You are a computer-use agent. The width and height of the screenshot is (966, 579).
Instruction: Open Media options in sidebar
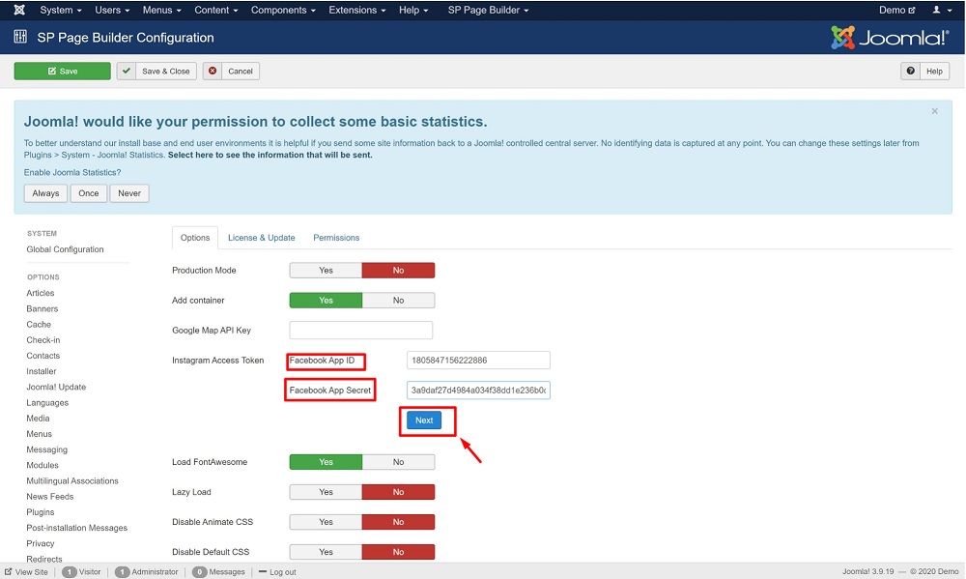(x=38, y=419)
